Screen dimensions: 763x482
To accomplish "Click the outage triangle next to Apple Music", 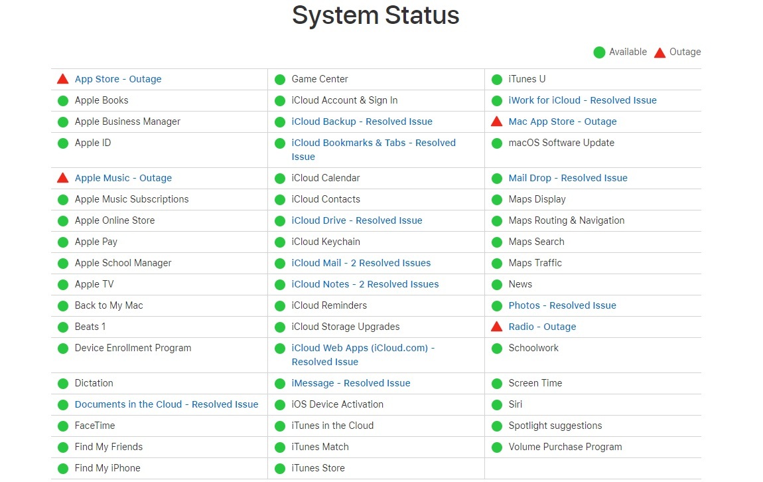I will coord(63,178).
